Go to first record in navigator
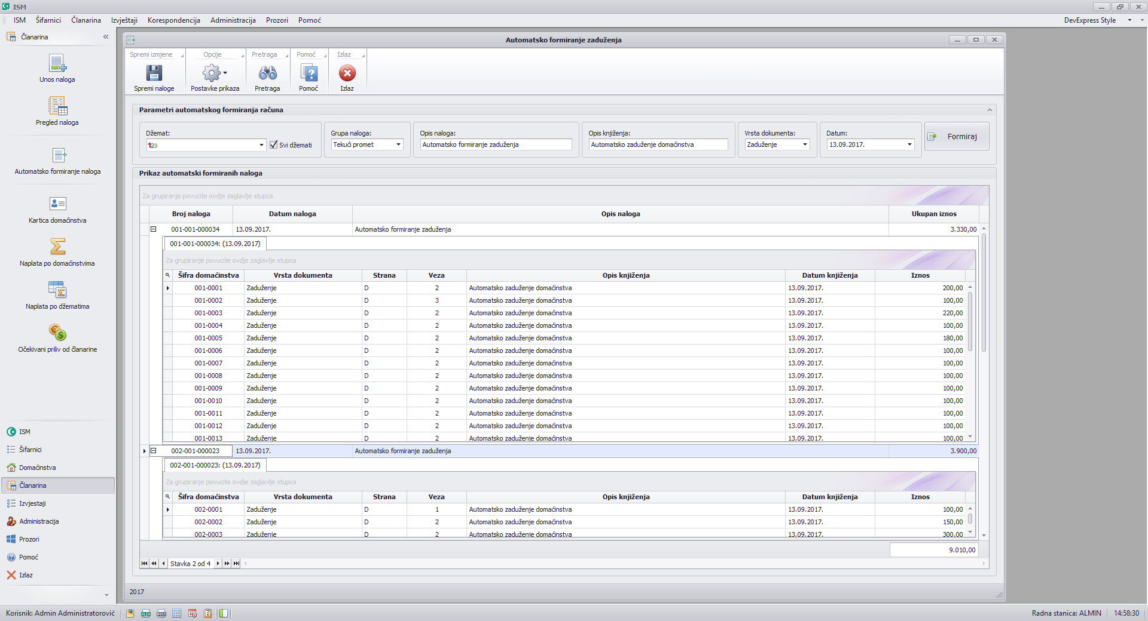The width and height of the screenshot is (1148, 621). click(x=144, y=564)
